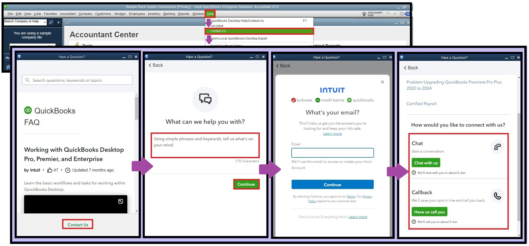Click Back in the connect-with-us window
Screen dimensions: 529x246
tap(411, 68)
